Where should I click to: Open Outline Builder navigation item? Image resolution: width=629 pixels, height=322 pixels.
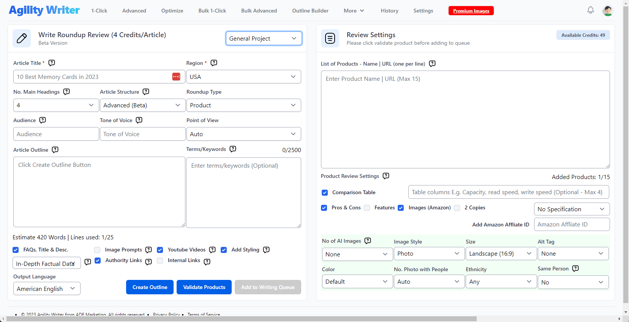(310, 11)
